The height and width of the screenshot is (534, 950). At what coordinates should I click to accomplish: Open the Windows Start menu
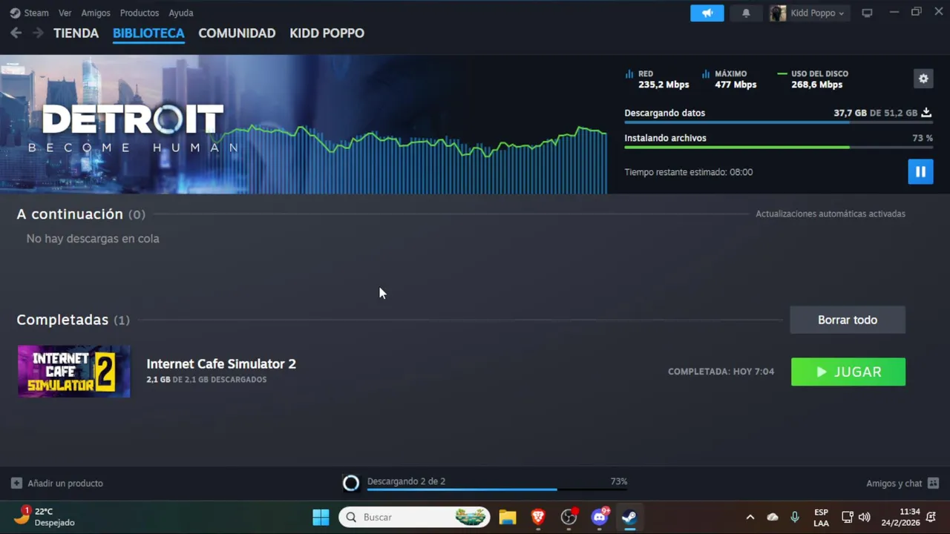(321, 517)
